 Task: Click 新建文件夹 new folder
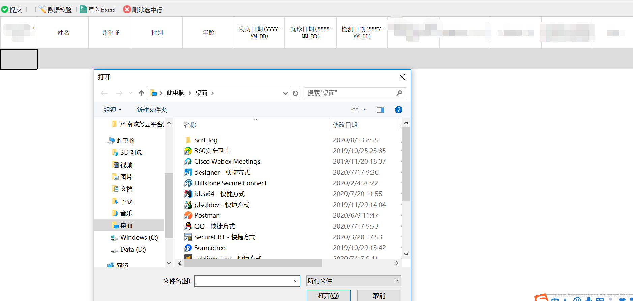click(152, 110)
